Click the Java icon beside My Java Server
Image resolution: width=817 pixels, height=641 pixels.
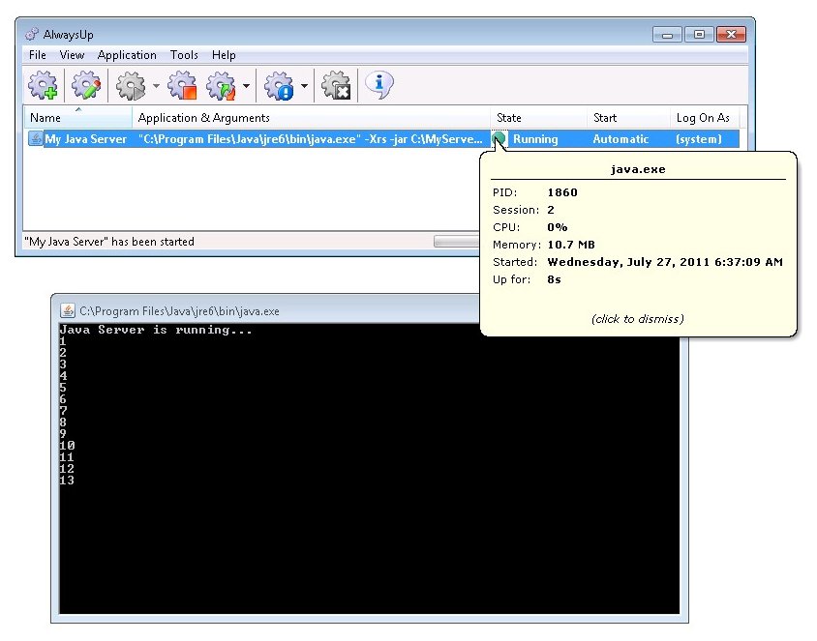coord(35,139)
